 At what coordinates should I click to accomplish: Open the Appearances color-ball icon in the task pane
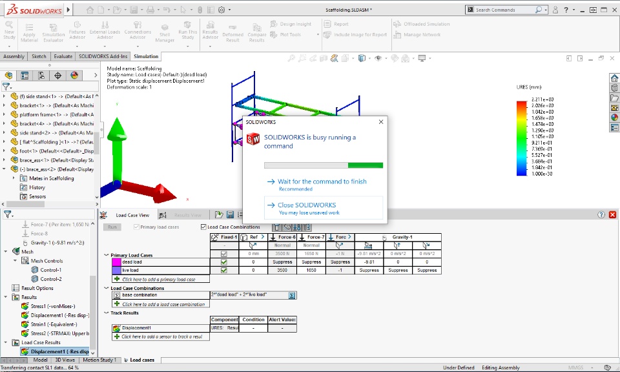tap(614, 118)
